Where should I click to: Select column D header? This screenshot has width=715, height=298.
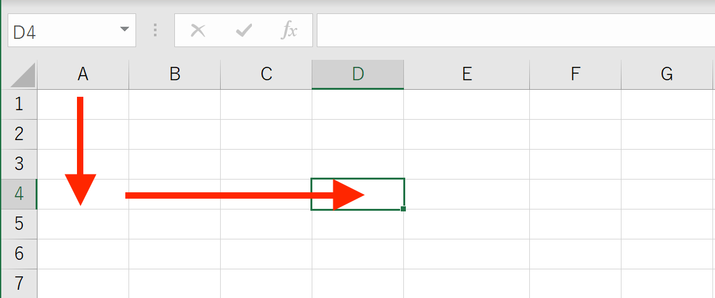(x=358, y=74)
